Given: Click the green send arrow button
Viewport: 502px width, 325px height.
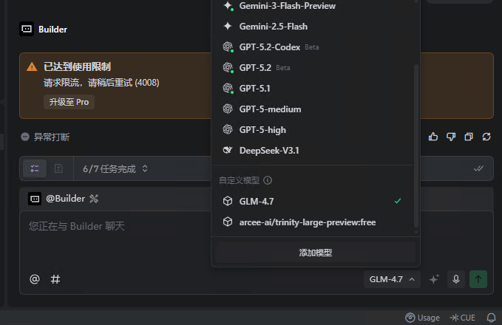Looking at the screenshot, I should click(x=478, y=279).
